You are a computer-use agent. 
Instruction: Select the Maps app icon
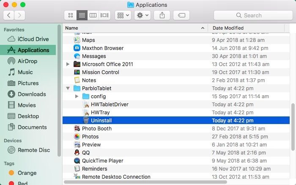click(77, 40)
